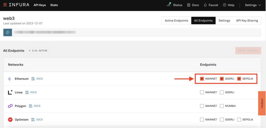
Task: Switch to the Active Endpoints tab
Action: click(x=176, y=21)
